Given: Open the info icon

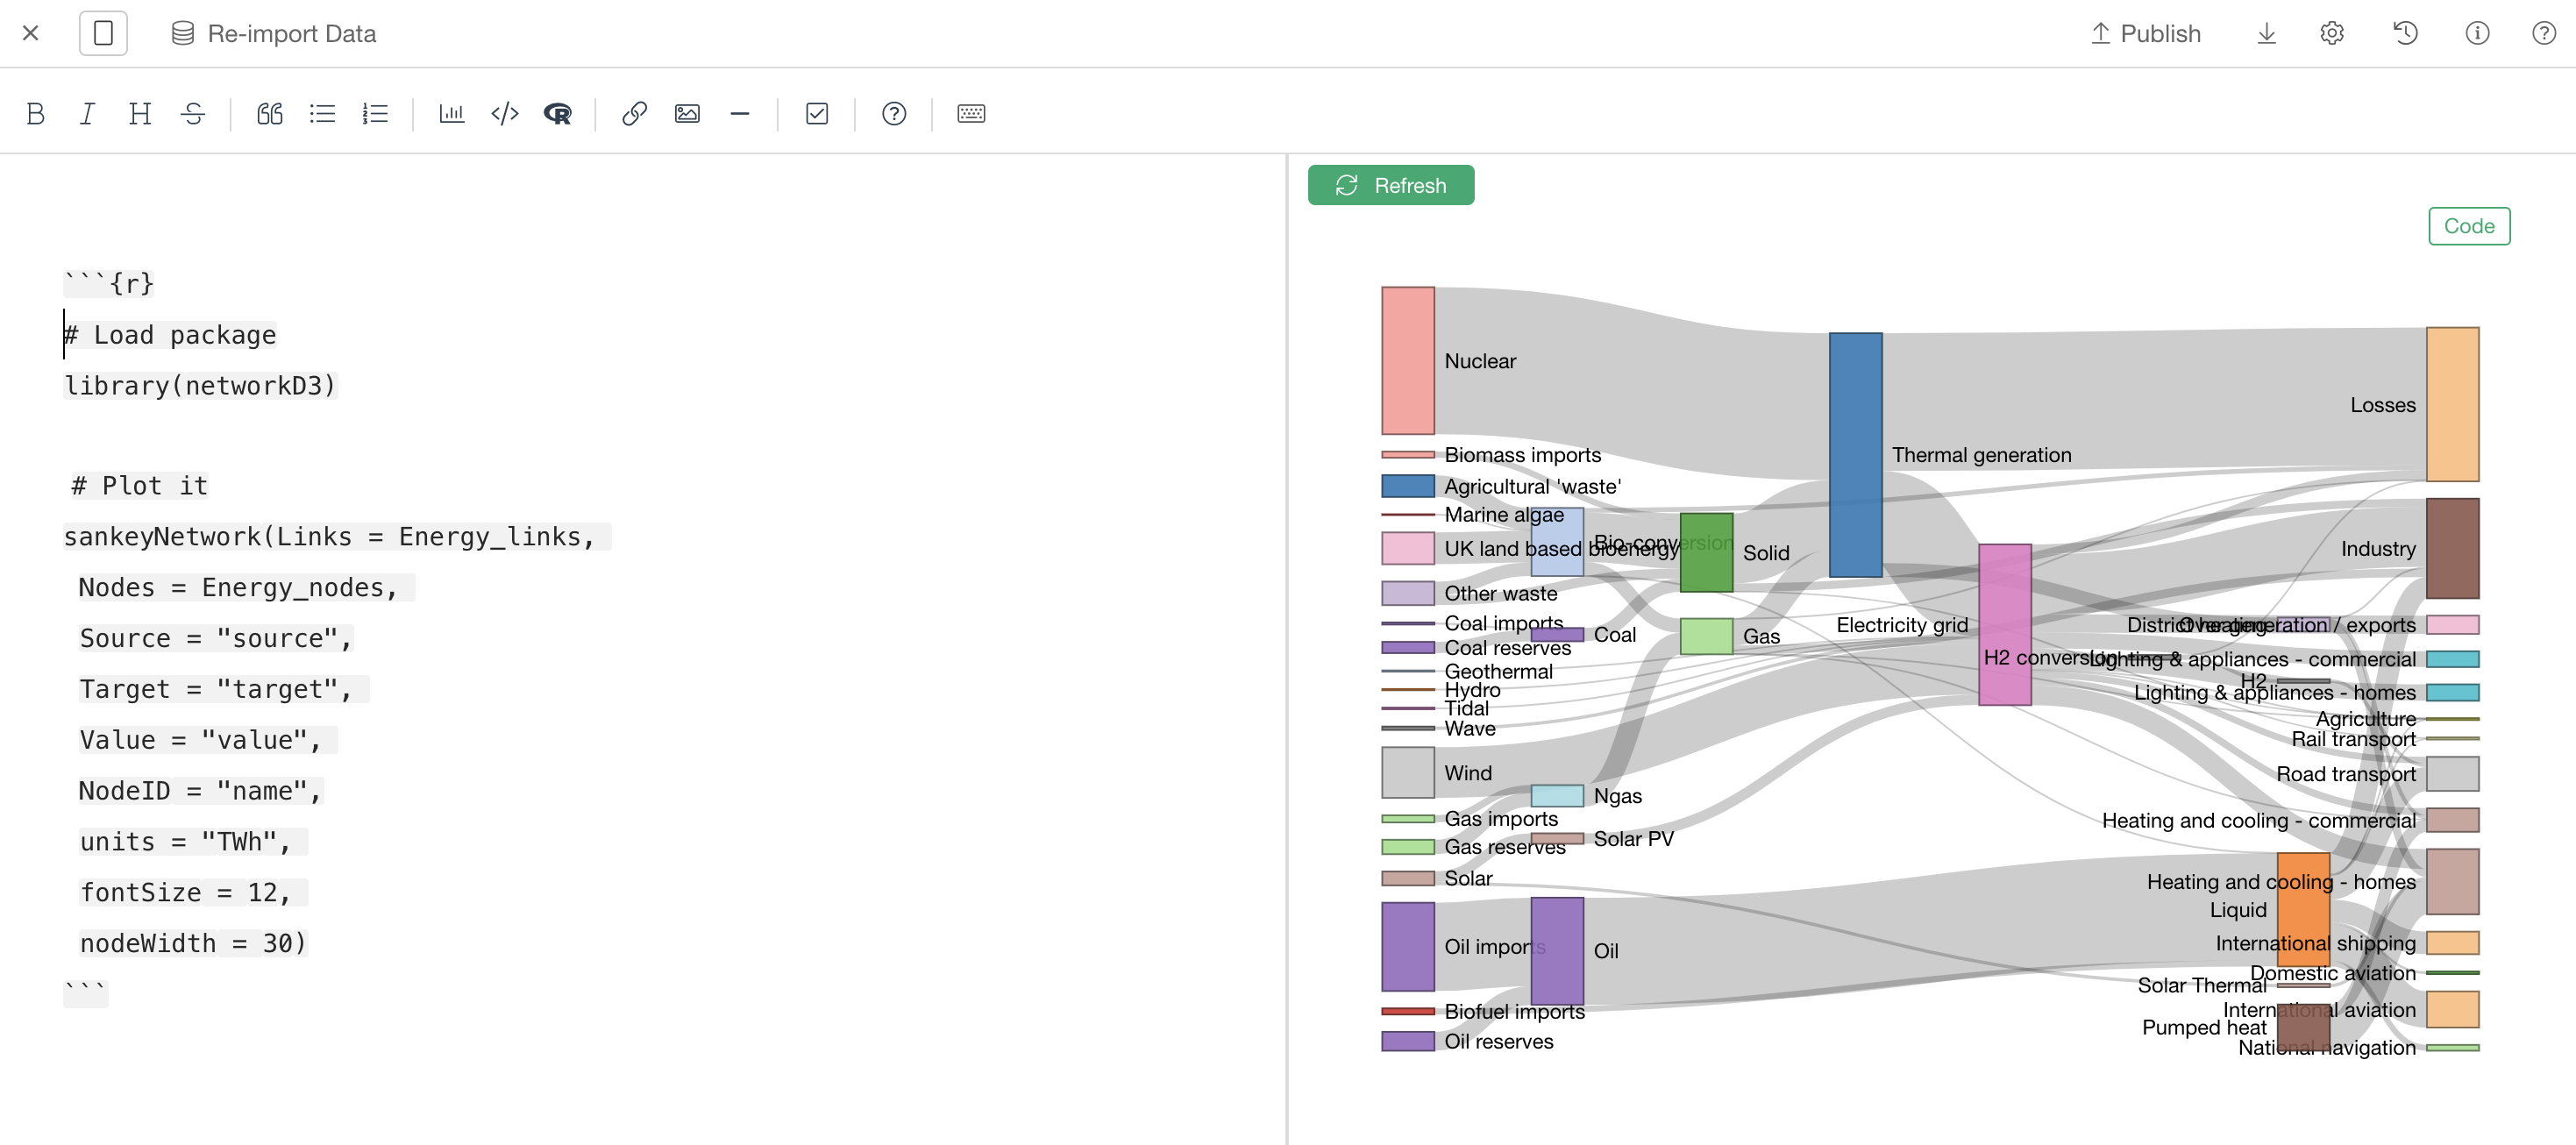Looking at the screenshot, I should tap(2477, 33).
